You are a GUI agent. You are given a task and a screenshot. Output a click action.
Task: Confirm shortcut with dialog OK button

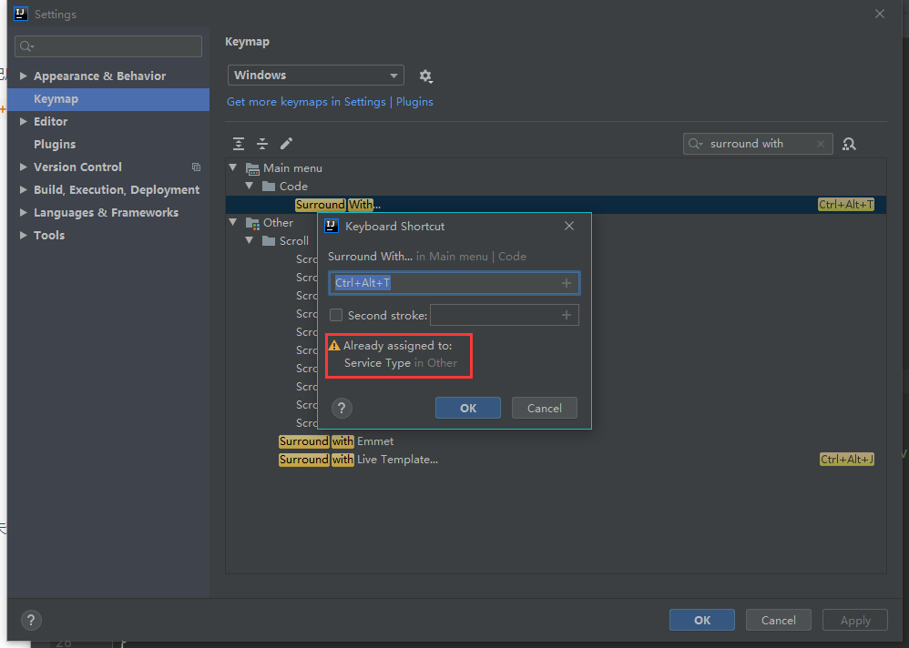[467, 408]
